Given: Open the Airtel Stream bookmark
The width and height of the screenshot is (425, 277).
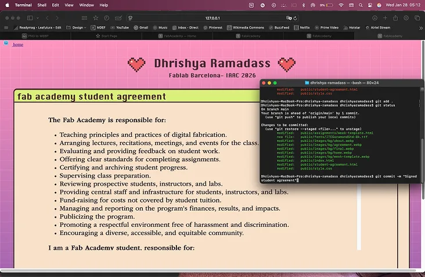Looking at the screenshot, I should point(378,27).
